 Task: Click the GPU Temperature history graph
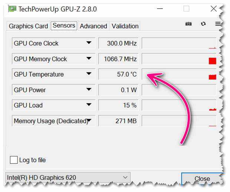[179, 74]
